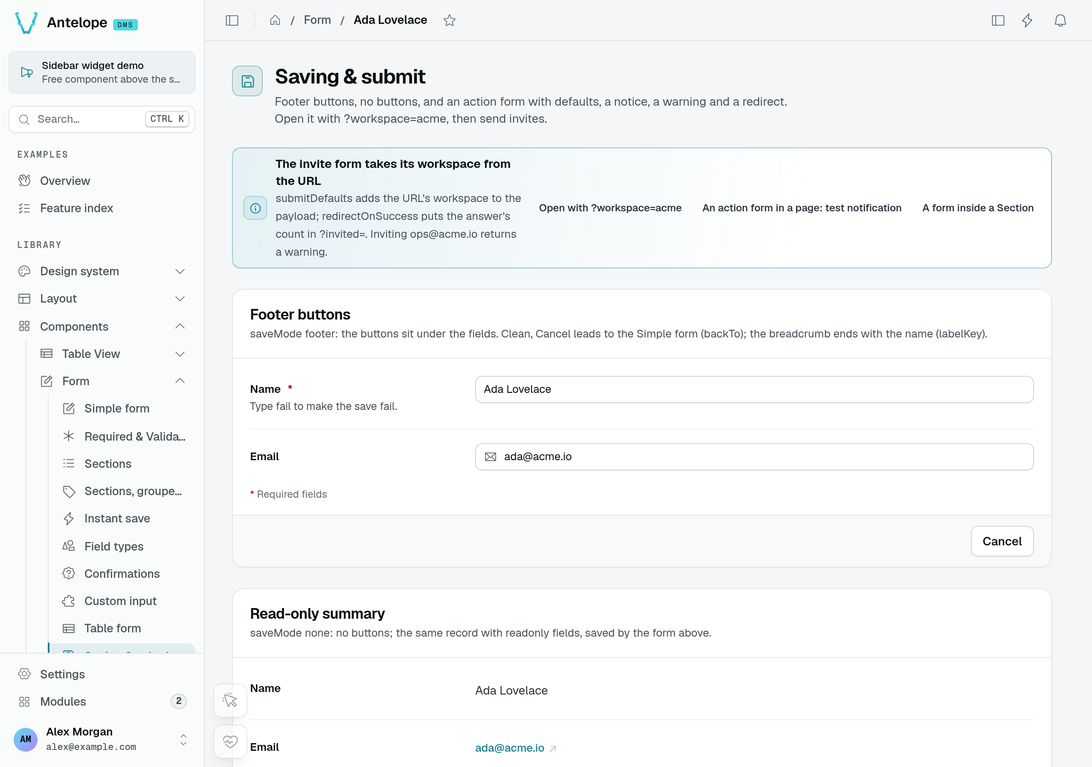Screen dimensions: 1092x767
Task: Click the Cancel button
Action: pos(1002,541)
